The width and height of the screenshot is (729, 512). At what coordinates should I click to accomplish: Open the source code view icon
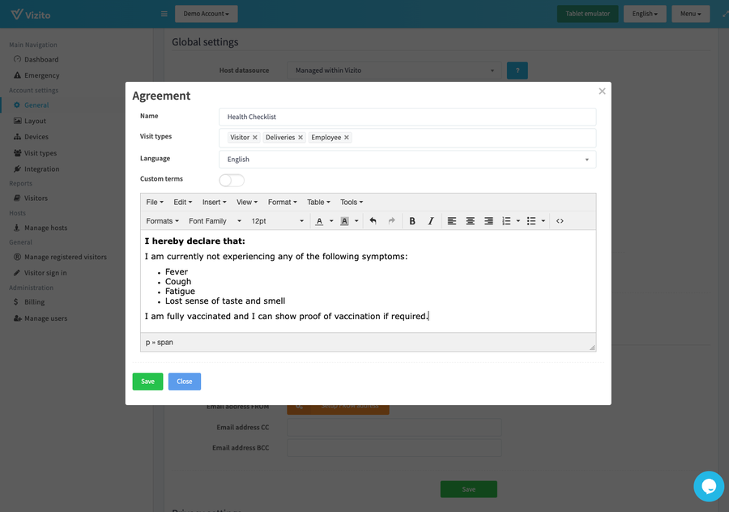click(x=560, y=221)
